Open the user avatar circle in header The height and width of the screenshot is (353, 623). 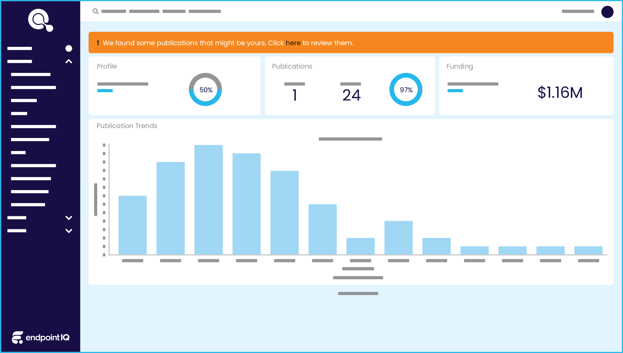click(x=607, y=12)
